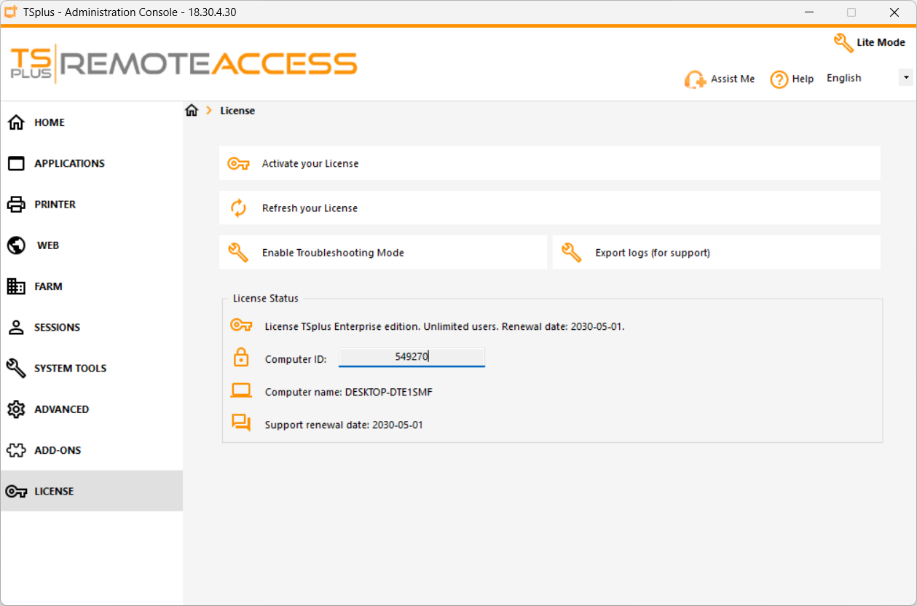Click Enable Troubleshooting Mode button

point(383,252)
